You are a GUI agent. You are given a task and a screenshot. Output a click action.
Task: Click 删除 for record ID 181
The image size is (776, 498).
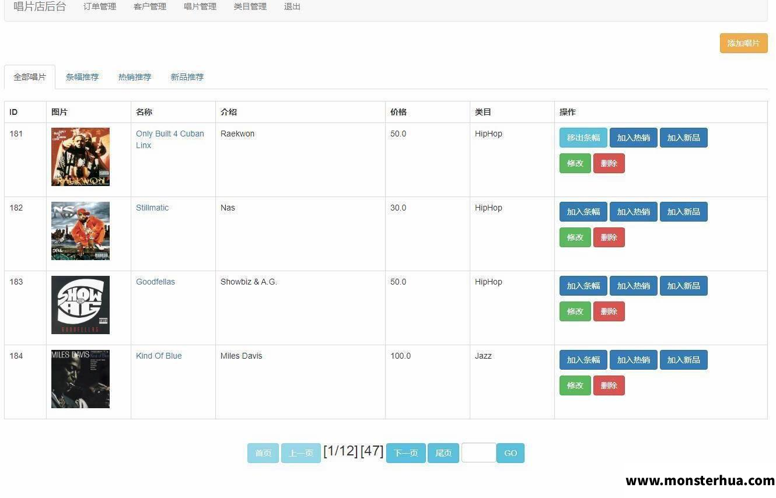[609, 163]
